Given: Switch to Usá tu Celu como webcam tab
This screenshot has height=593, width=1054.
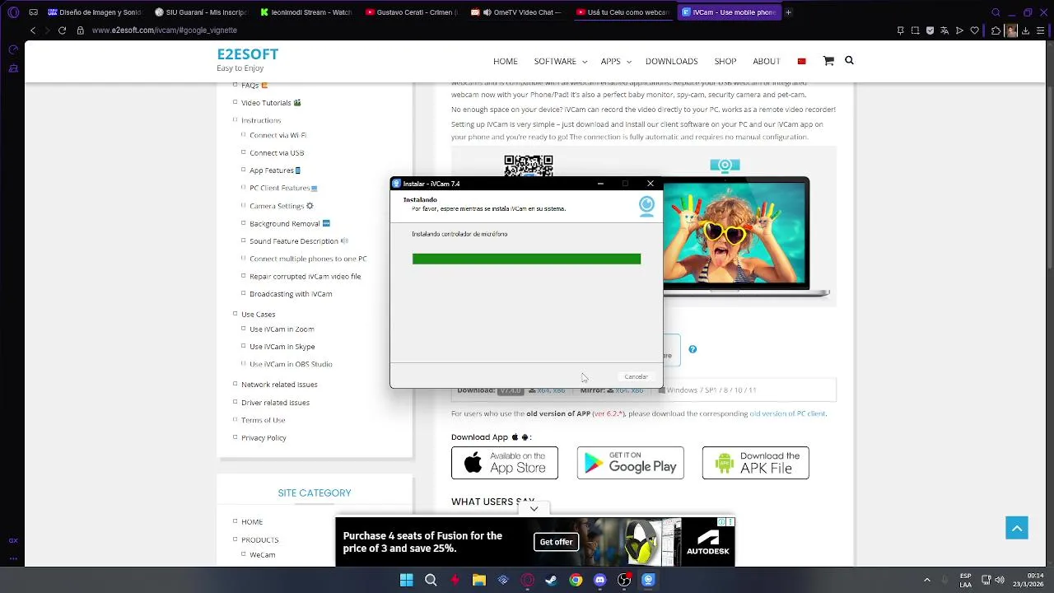Looking at the screenshot, I should [x=622, y=12].
